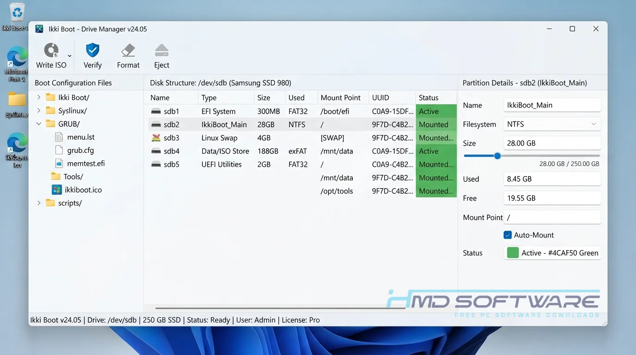
Task: Select the Tools/ folder icon
Action: pos(56,177)
